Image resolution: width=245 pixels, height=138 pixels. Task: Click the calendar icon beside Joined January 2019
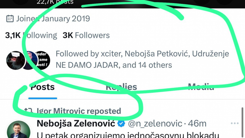coord(10,19)
